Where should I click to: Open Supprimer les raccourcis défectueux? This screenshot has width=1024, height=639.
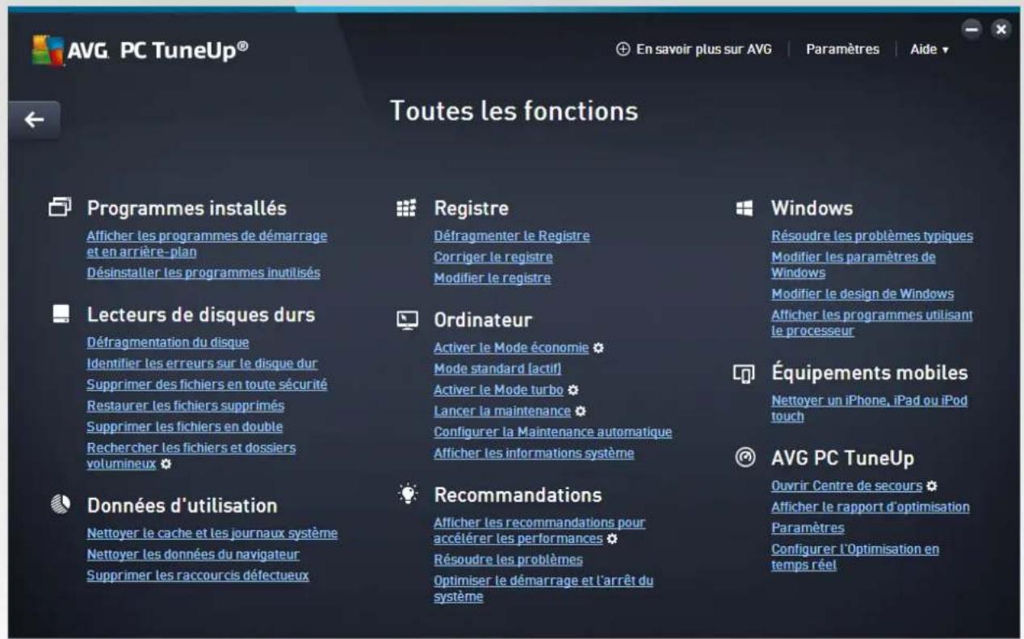point(198,575)
